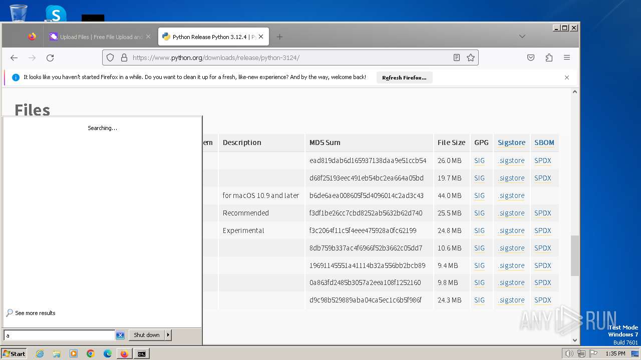Open Recycle Bin on desktop
Screen dimensions: 641x360
(x=19, y=13)
